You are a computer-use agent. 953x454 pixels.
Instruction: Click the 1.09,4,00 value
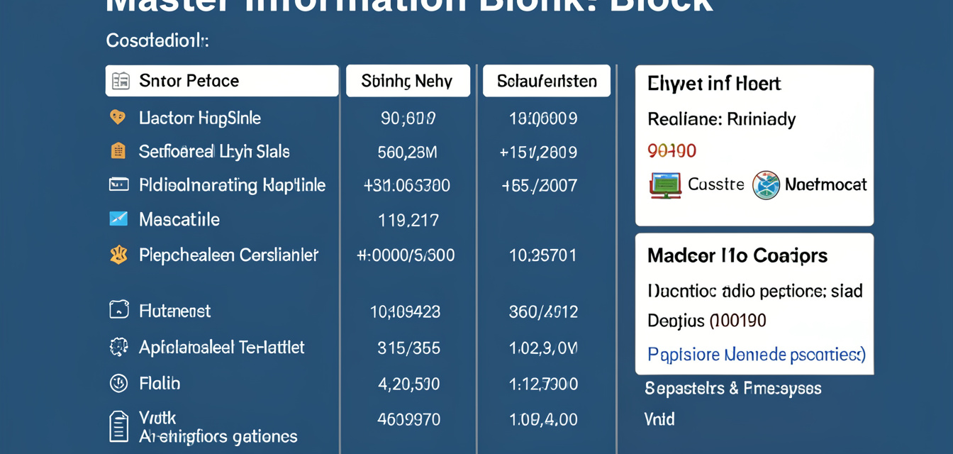[544, 419]
